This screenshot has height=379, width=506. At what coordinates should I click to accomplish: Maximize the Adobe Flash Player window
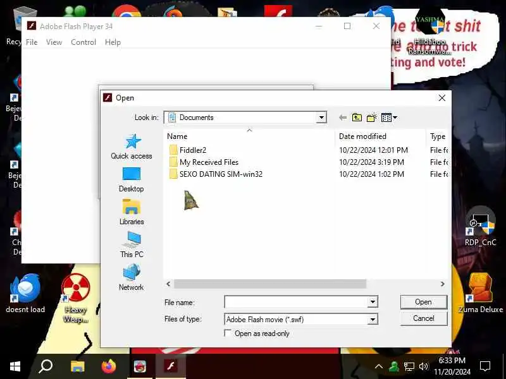(x=347, y=26)
